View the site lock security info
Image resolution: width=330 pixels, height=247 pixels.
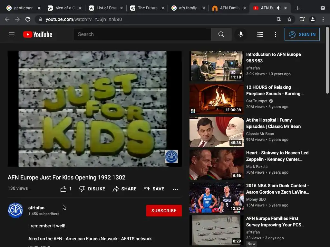pyautogui.click(x=41, y=19)
